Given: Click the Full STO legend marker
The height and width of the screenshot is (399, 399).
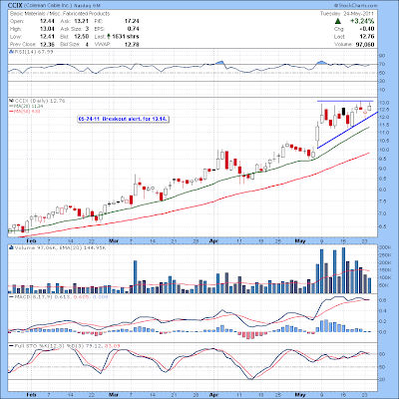Looking at the screenshot, I should click(x=11, y=346).
